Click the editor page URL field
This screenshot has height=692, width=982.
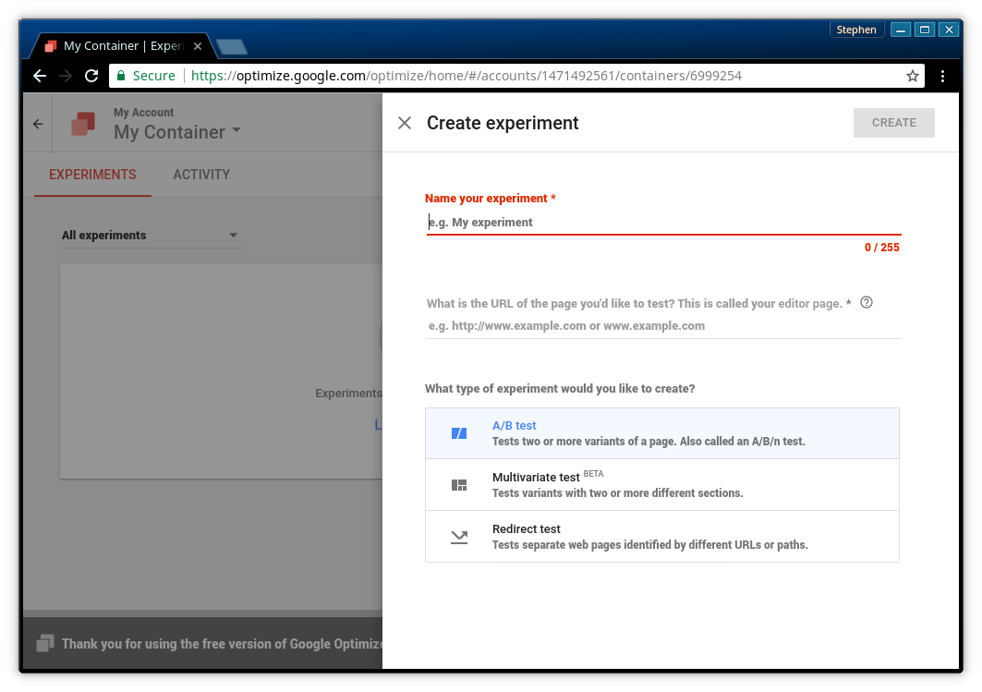pos(663,325)
